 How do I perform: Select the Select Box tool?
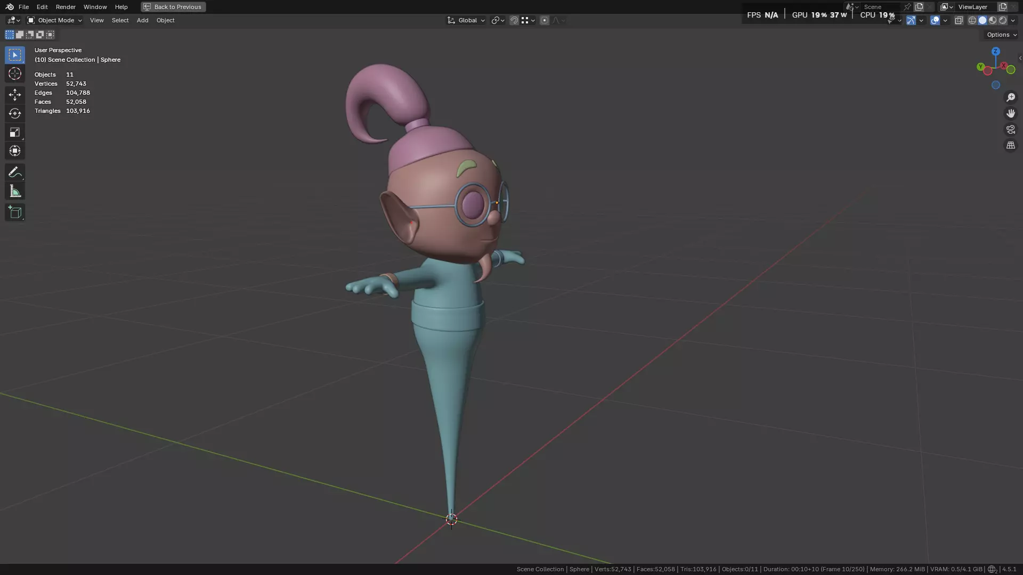pos(15,55)
